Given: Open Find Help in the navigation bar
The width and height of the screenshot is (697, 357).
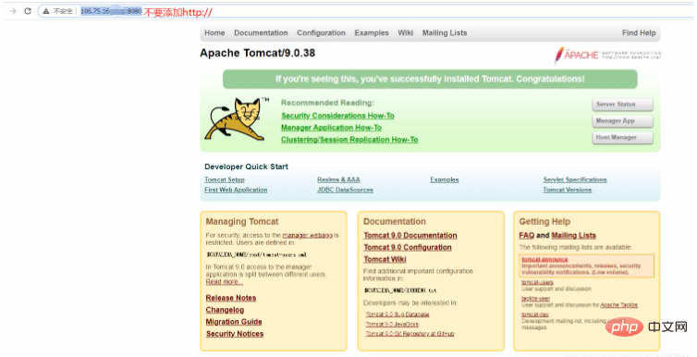Looking at the screenshot, I should tap(639, 33).
